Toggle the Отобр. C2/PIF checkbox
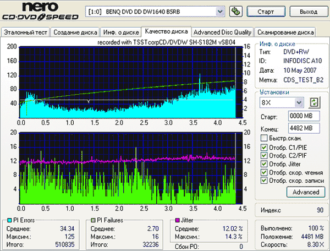330x251 pixels. coord(264,155)
